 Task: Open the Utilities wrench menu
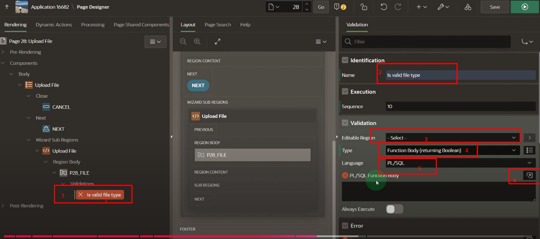point(443,7)
